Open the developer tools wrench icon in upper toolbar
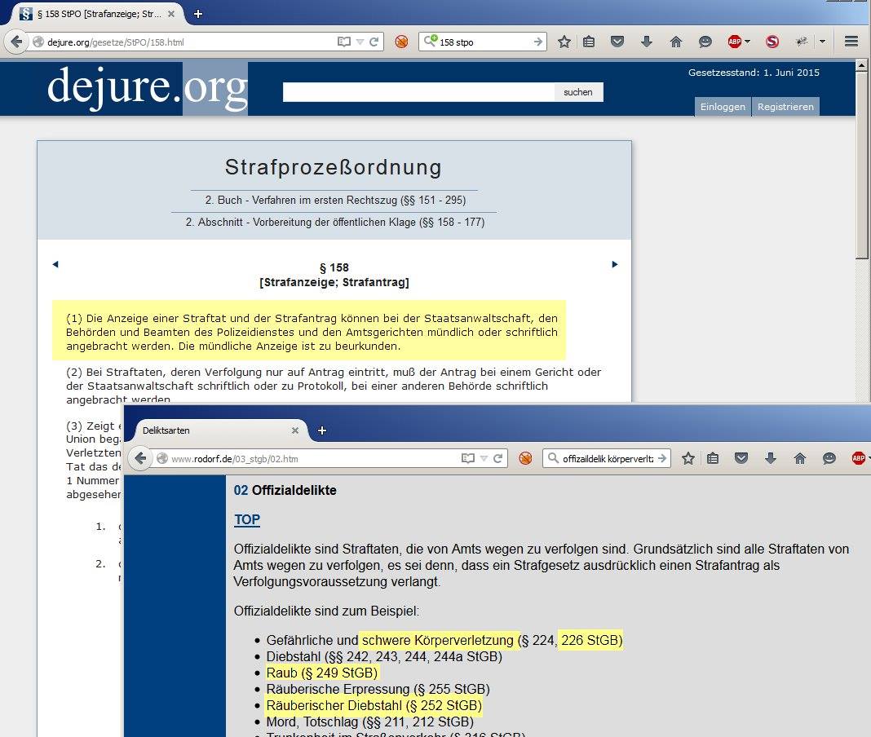 click(x=802, y=42)
